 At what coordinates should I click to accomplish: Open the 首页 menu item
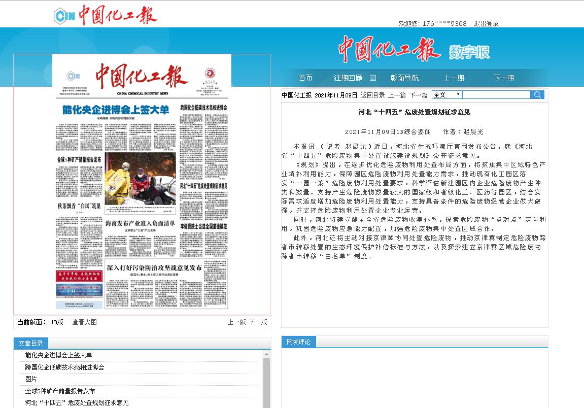[x=305, y=78]
